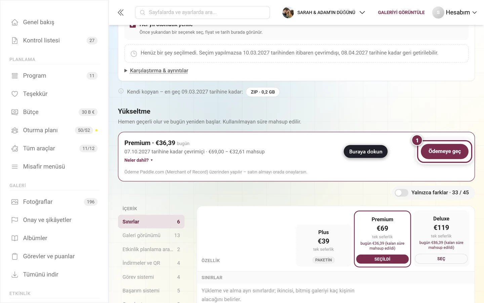This screenshot has width=484, height=303.
Task: Click the info icon beside Kendi kopyan
Action: (x=121, y=91)
